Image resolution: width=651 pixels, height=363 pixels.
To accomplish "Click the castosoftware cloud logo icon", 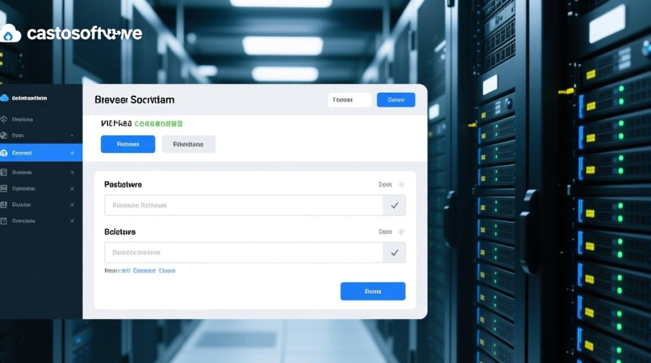I will 11,34.
